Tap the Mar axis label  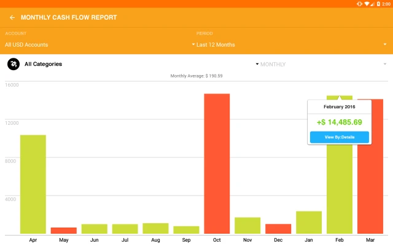click(x=370, y=240)
